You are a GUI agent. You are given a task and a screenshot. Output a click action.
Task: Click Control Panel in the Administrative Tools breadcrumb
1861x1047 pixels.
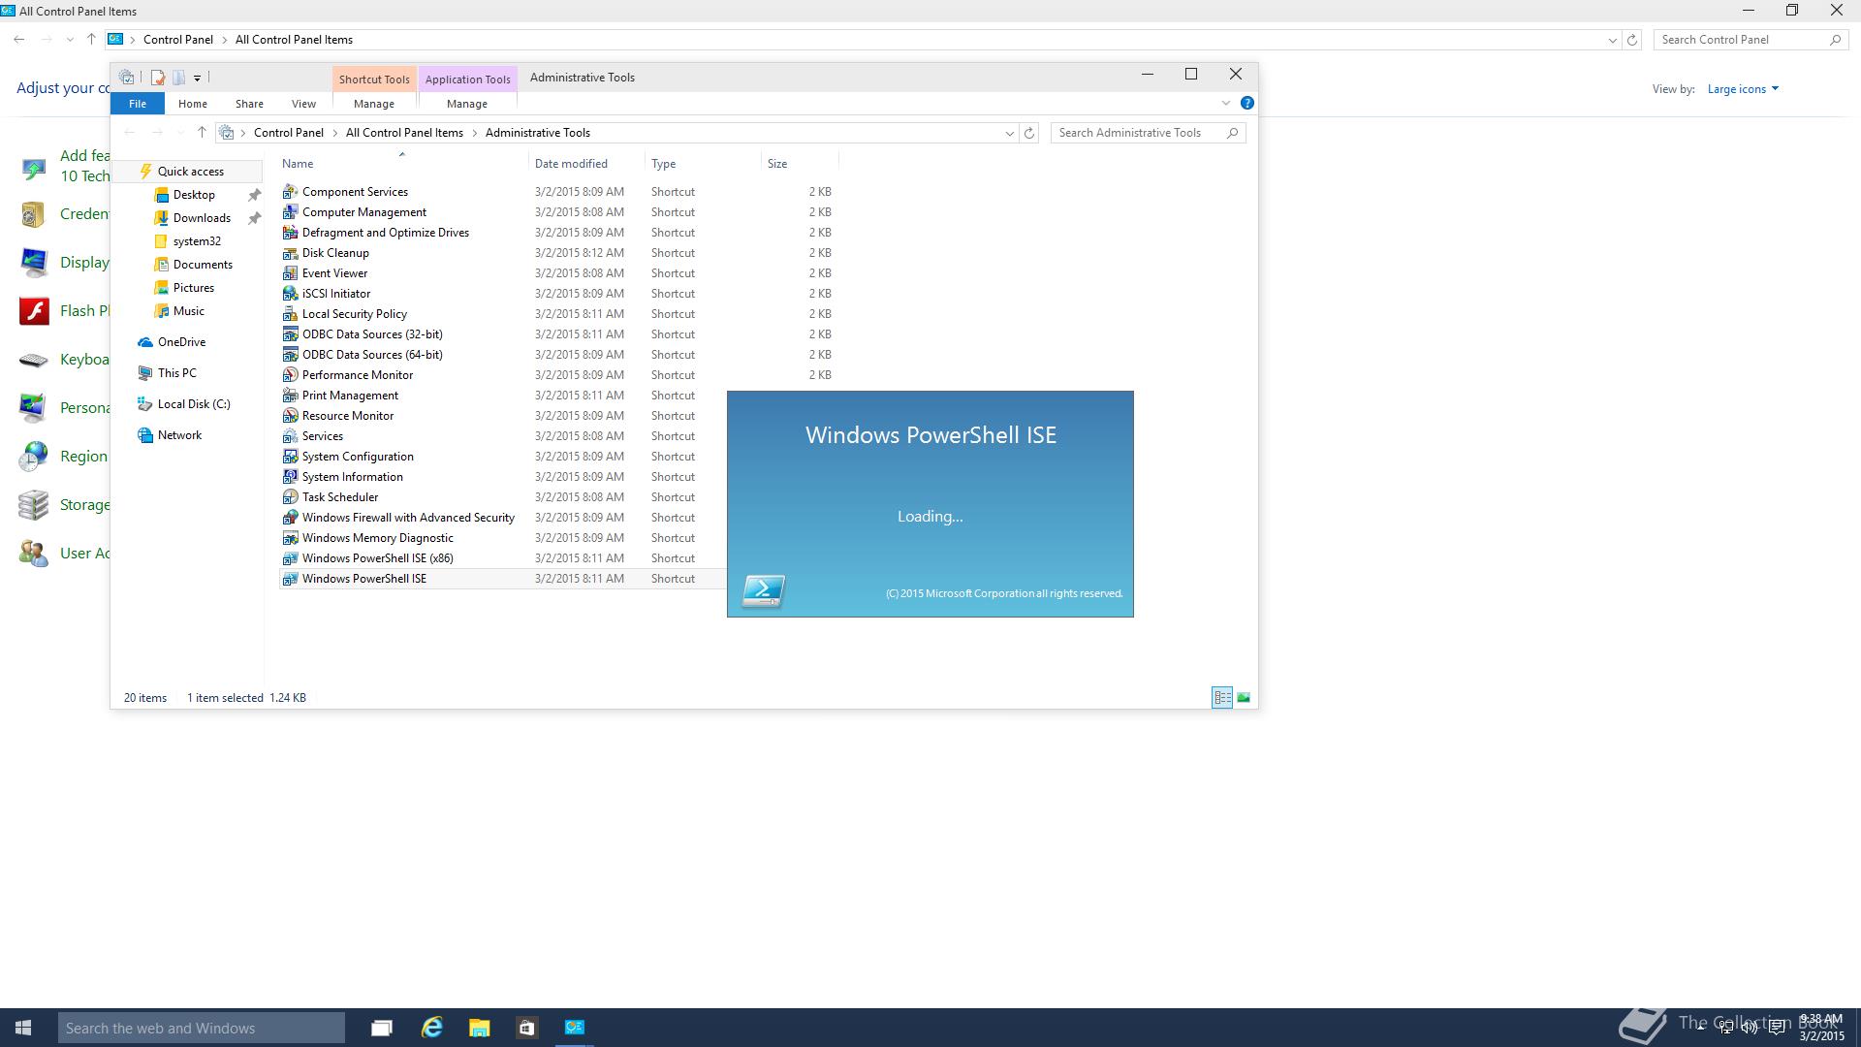[x=289, y=133]
